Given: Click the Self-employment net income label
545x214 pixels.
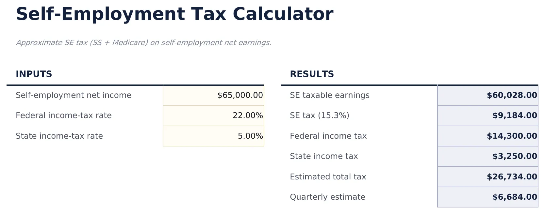Looking at the screenshot, I should 74,95.
